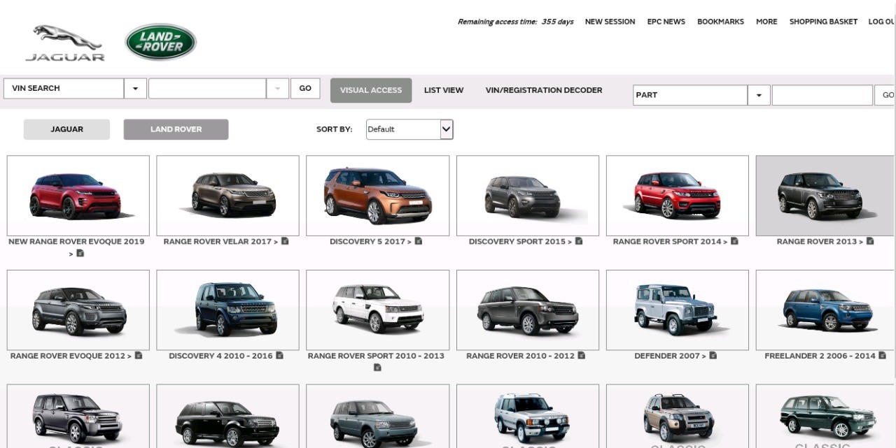896x448 pixels.
Task: Select the Range Rover Evoque 2012 thumbnail
Action: [78, 310]
